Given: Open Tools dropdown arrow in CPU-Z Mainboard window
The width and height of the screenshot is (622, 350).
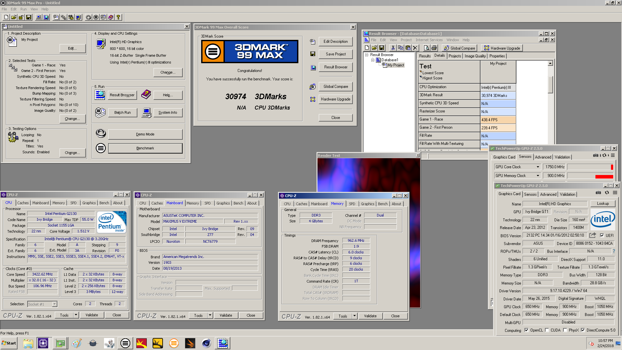Looking at the screenshot, I should (x=210, y=315).
